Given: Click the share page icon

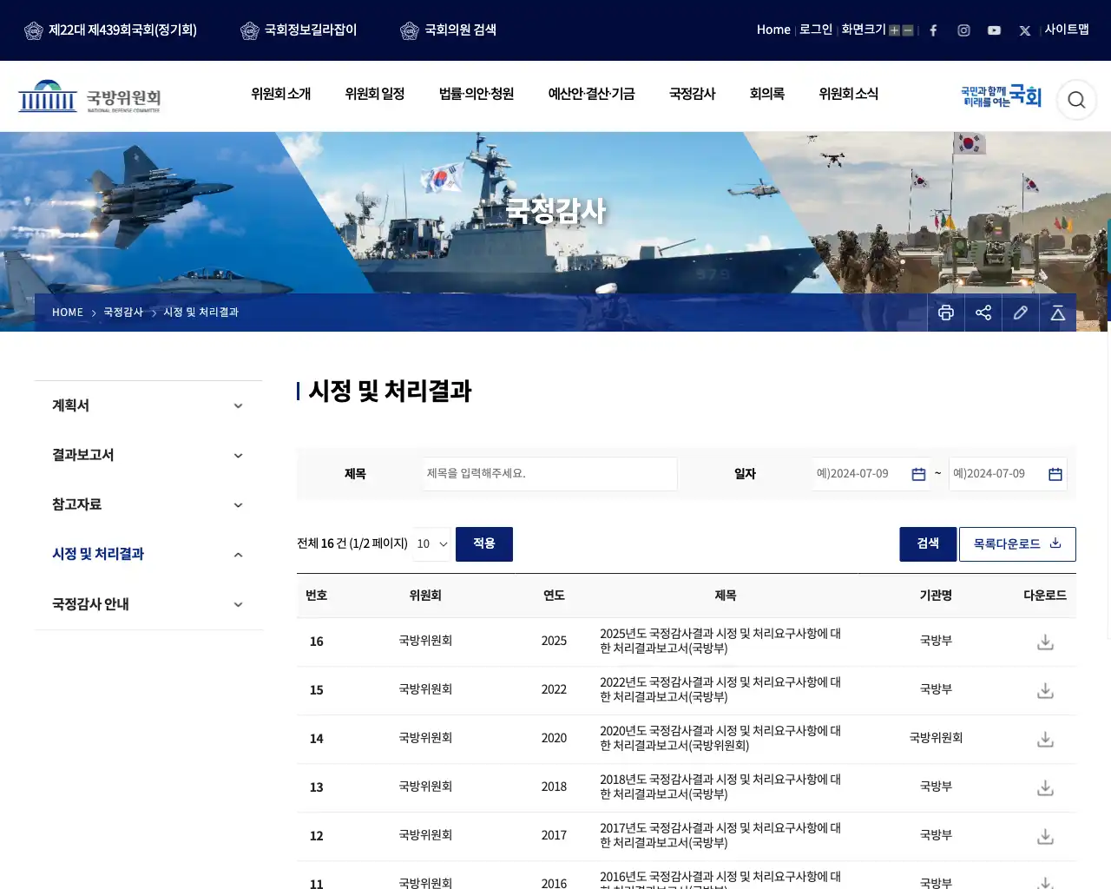Looking at the screenshot, I should (x=983, y=313).
